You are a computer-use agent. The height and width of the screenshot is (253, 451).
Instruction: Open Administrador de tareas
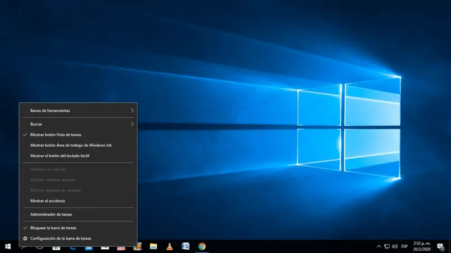click(x=78, y=214)
